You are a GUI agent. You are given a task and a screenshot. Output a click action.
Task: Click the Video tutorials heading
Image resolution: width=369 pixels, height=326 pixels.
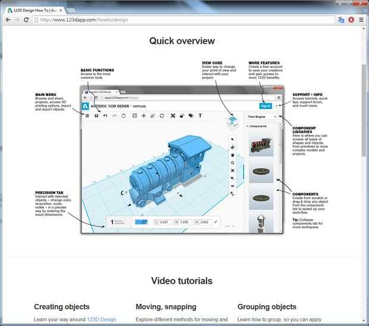182,281
